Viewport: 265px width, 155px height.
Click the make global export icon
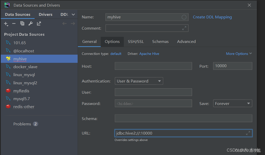(39, 23)
